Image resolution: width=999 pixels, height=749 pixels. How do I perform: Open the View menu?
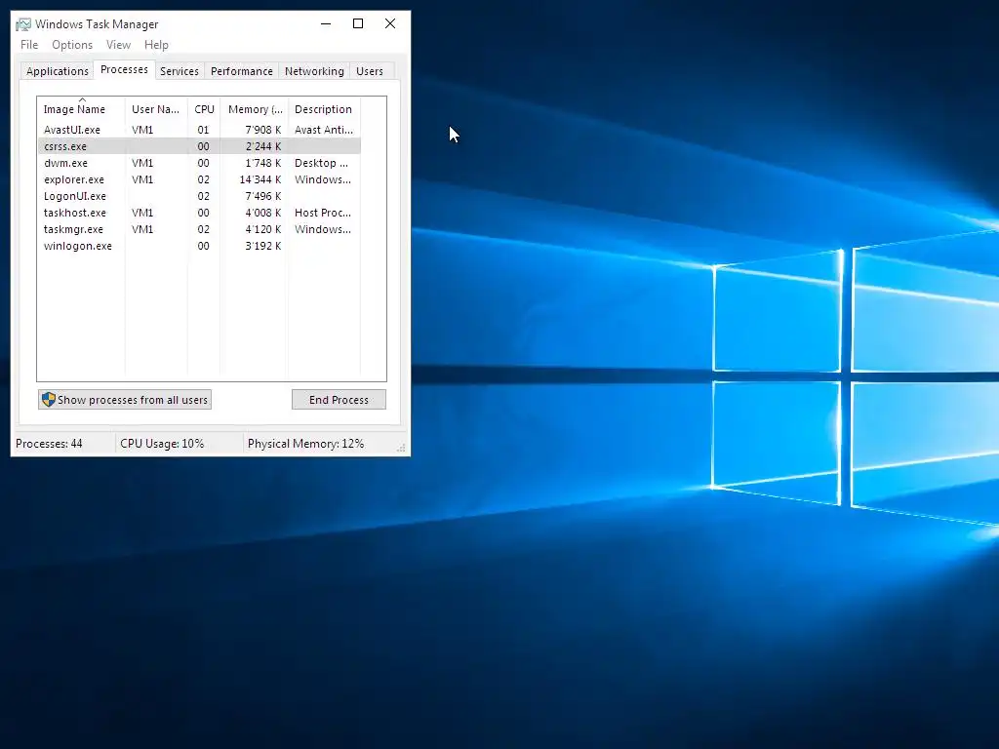118,45
